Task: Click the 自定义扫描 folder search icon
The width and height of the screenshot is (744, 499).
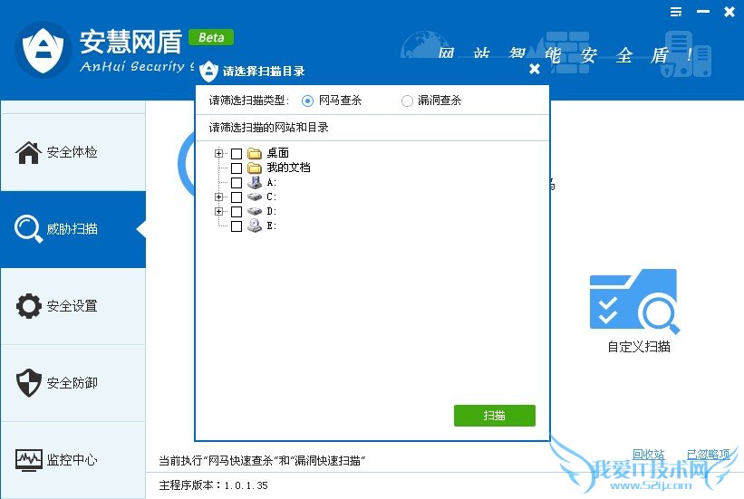Action: tap(634, 301)
